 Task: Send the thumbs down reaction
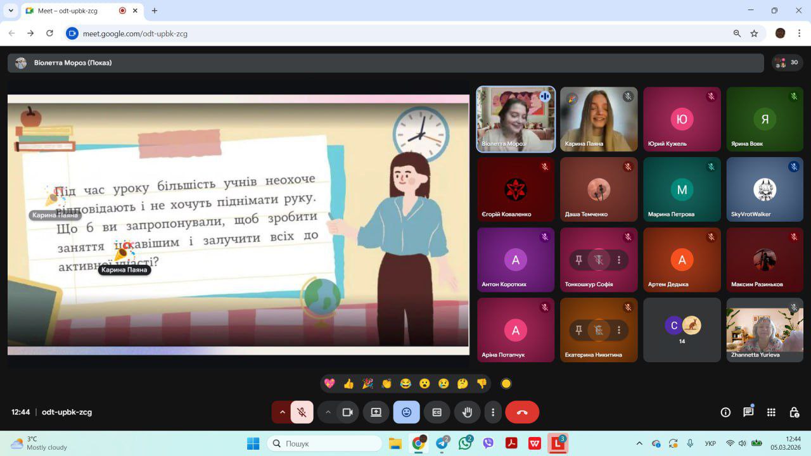(482, 383)
